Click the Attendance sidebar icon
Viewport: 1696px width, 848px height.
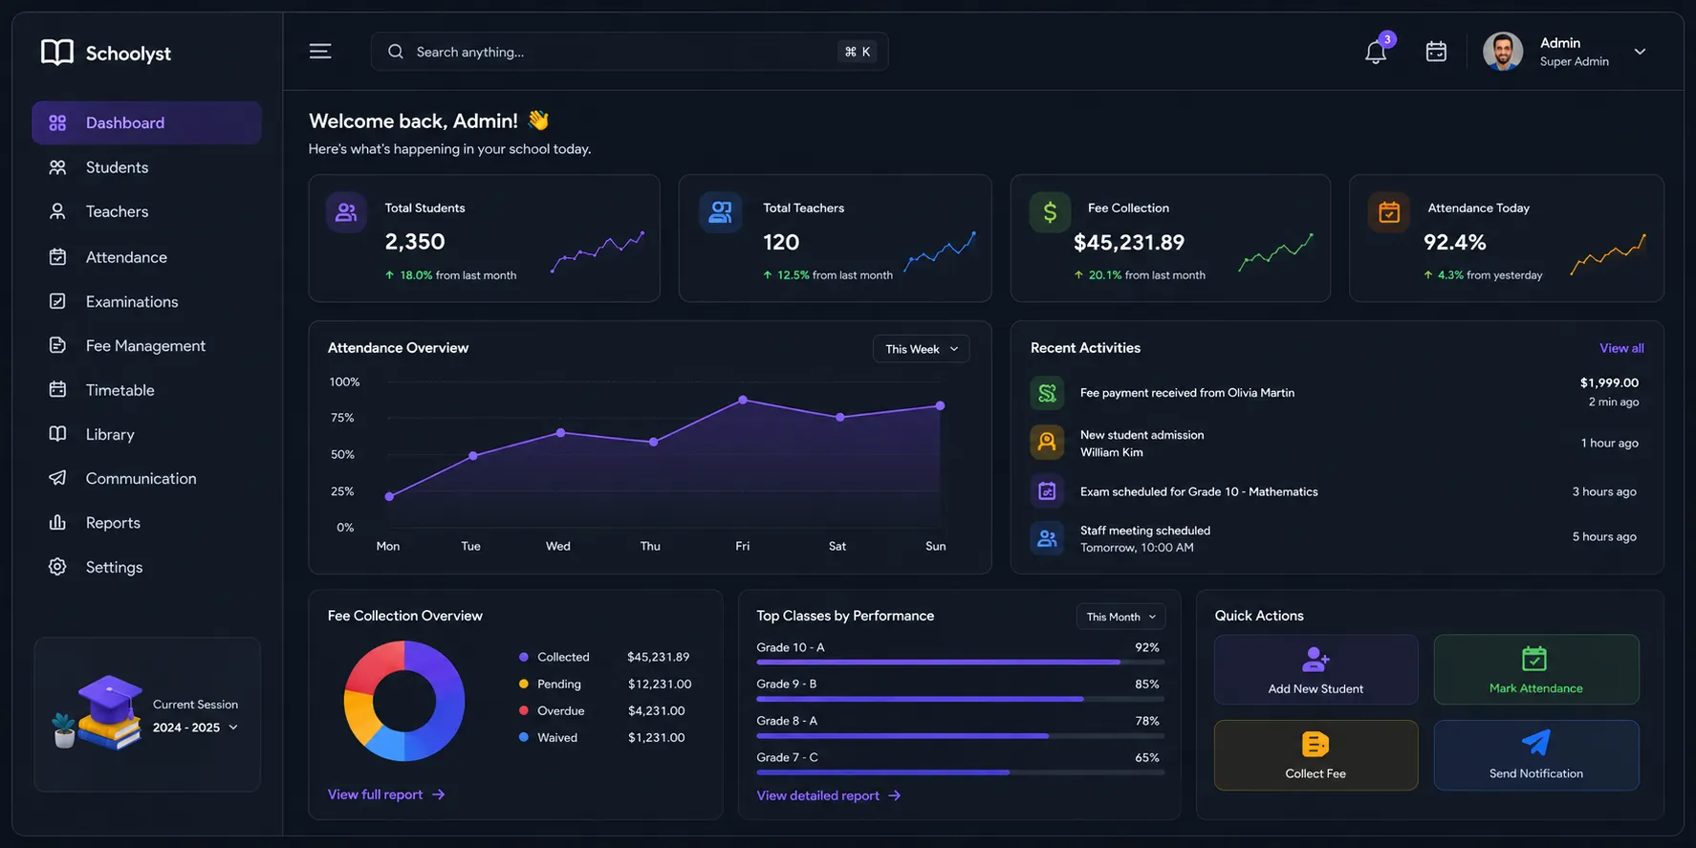coord(57,256)
